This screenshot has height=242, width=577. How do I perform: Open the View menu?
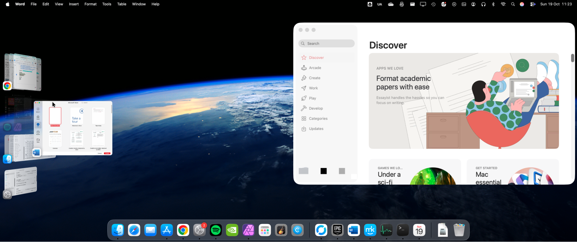tap(59, 4)
